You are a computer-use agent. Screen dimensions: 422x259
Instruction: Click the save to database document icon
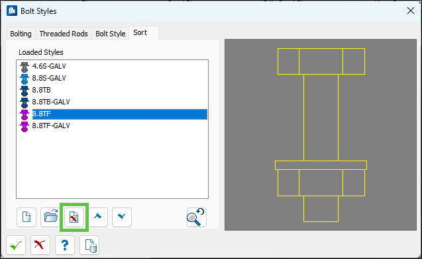pyautogui.click(x=89, y=245)
